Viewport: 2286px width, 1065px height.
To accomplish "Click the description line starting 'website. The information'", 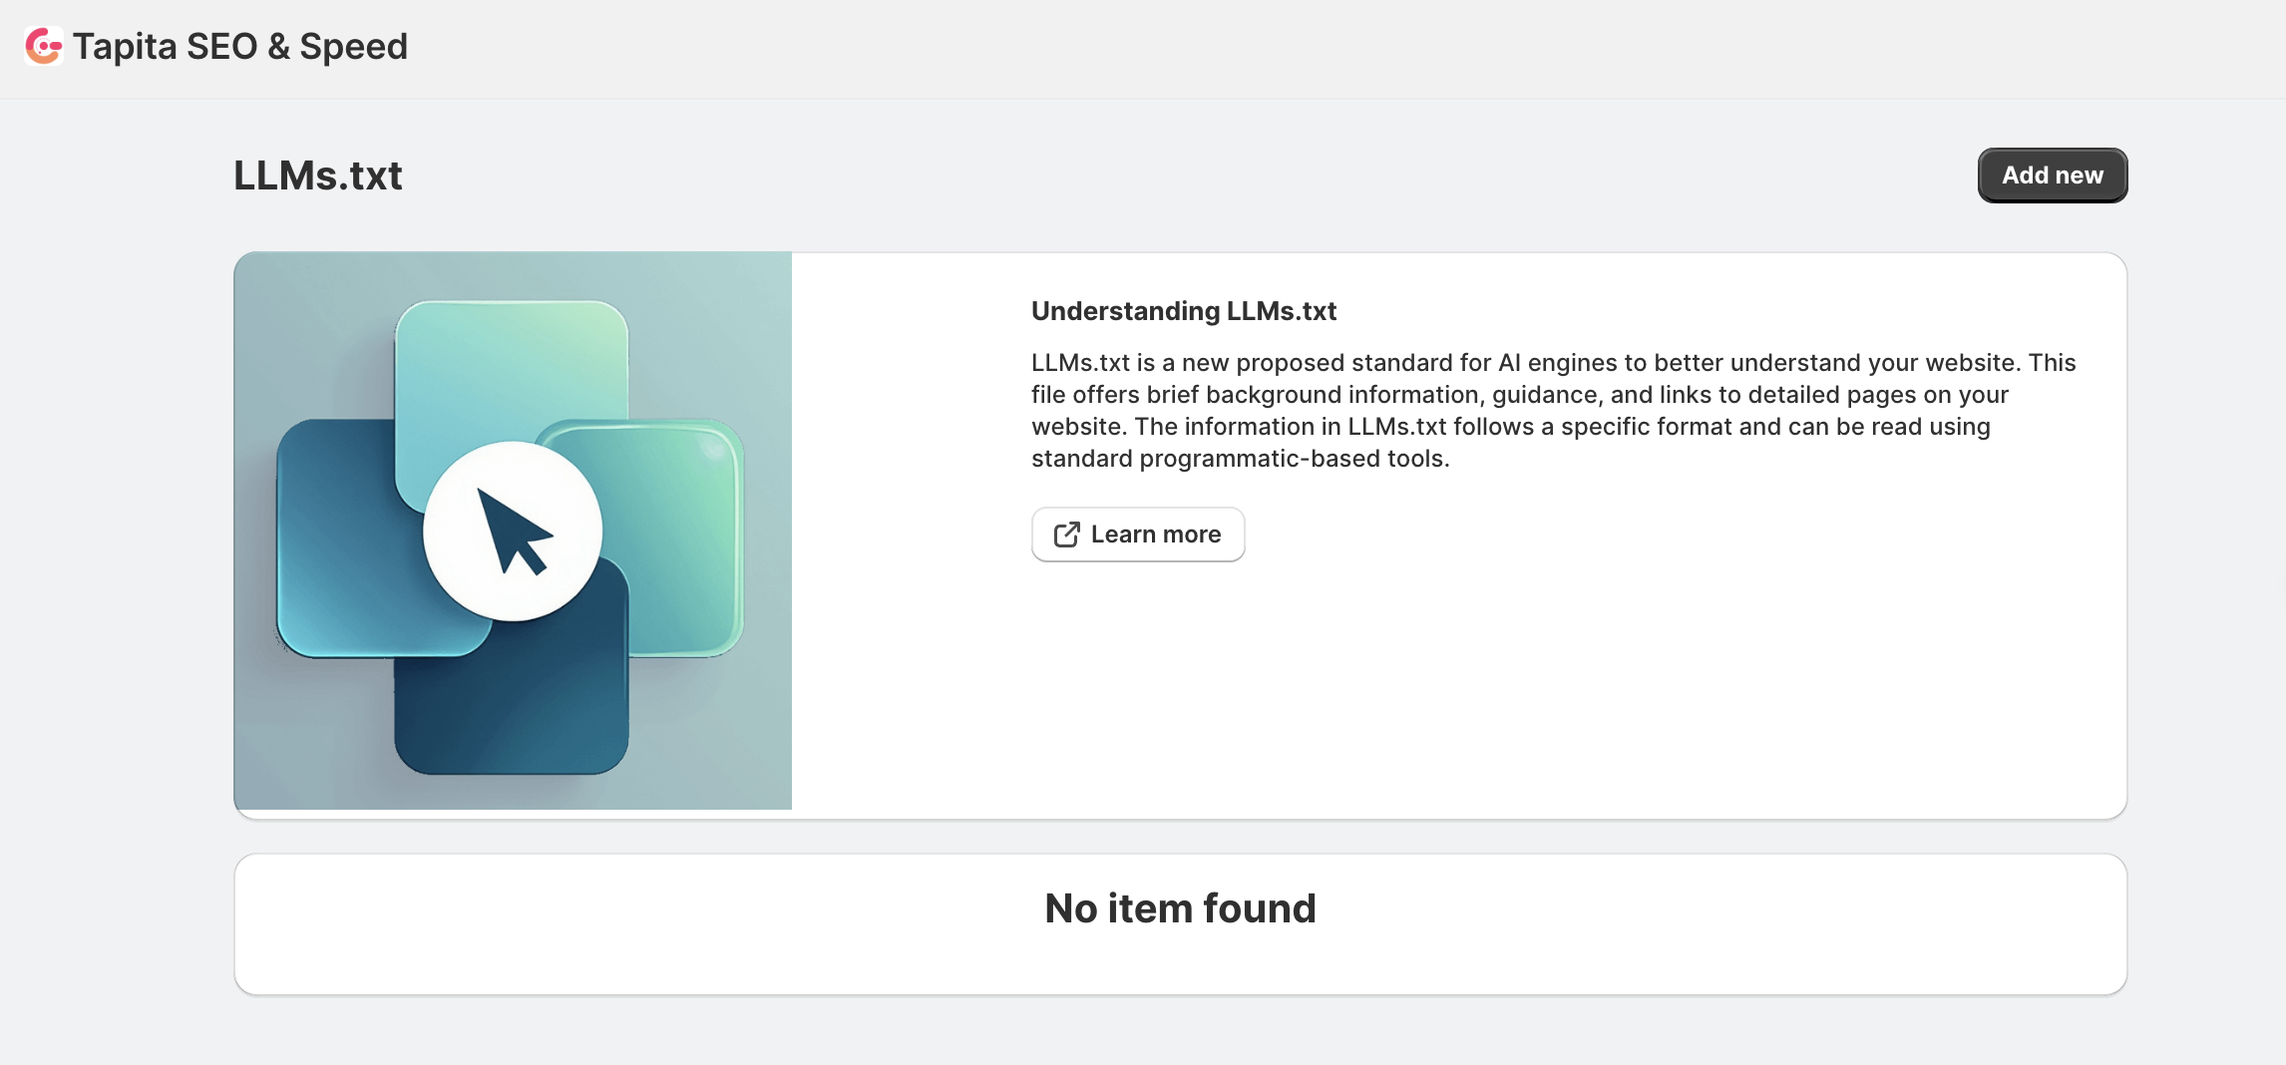I will point(1510,427).
